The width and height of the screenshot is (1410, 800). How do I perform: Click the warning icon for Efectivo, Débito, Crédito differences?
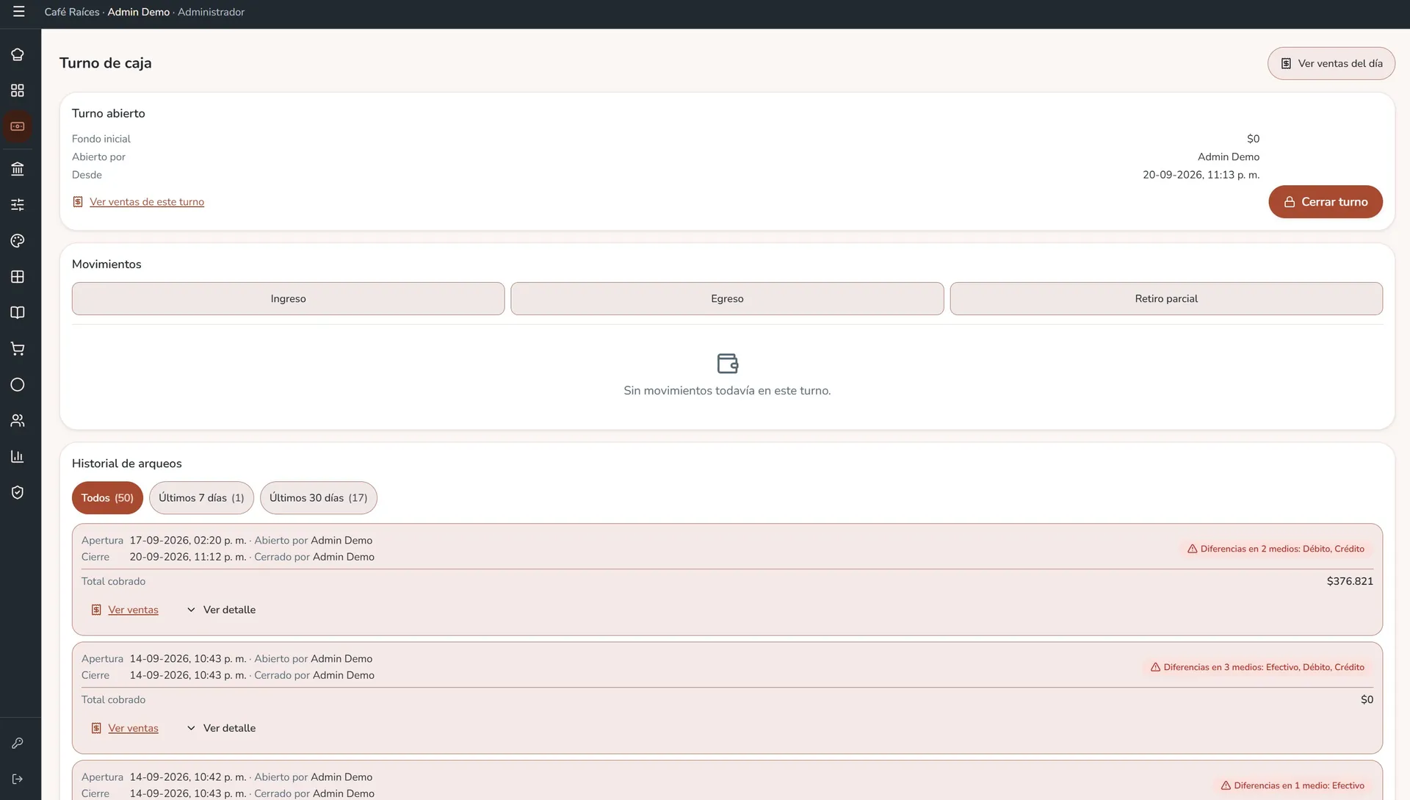1156,668
